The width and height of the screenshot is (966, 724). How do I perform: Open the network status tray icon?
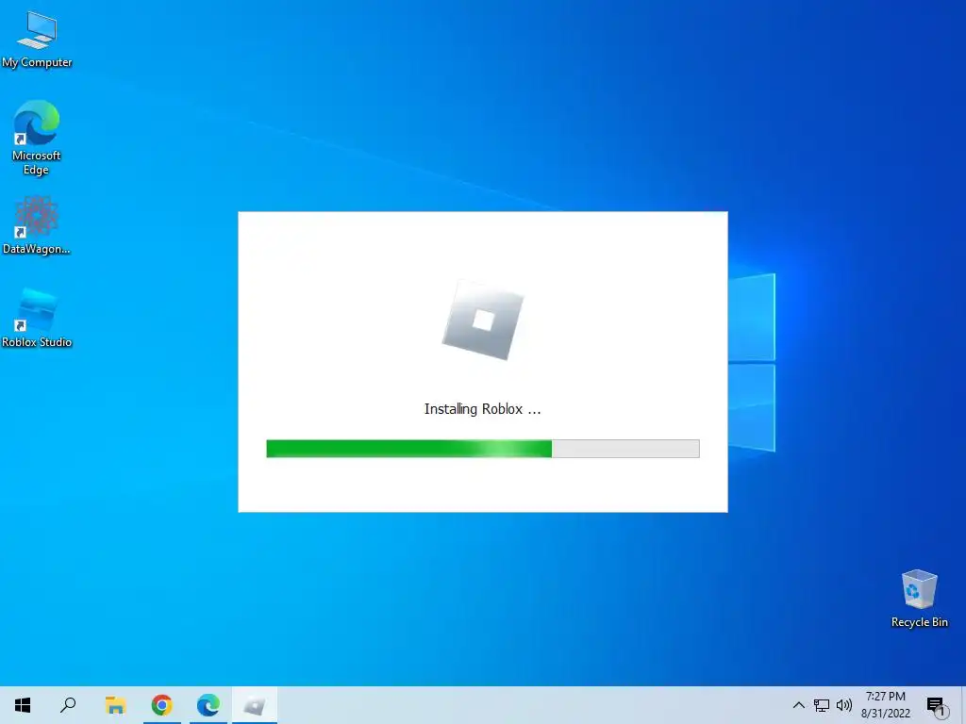point(822,705)
